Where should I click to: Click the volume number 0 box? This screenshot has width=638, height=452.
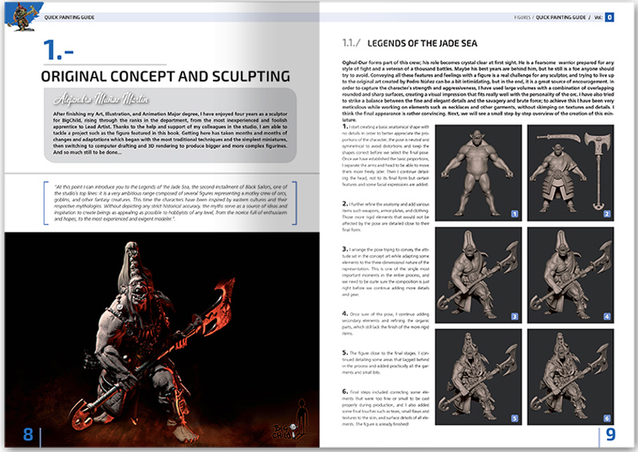tap(609, 17)
